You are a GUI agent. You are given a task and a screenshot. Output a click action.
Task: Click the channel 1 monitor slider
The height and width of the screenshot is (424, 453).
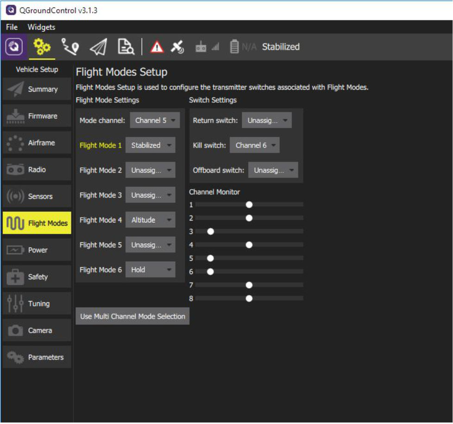click(249, 205)
